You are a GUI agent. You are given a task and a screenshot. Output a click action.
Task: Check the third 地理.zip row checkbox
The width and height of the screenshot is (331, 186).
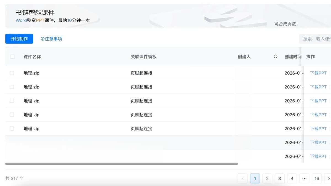coord(12,101)
